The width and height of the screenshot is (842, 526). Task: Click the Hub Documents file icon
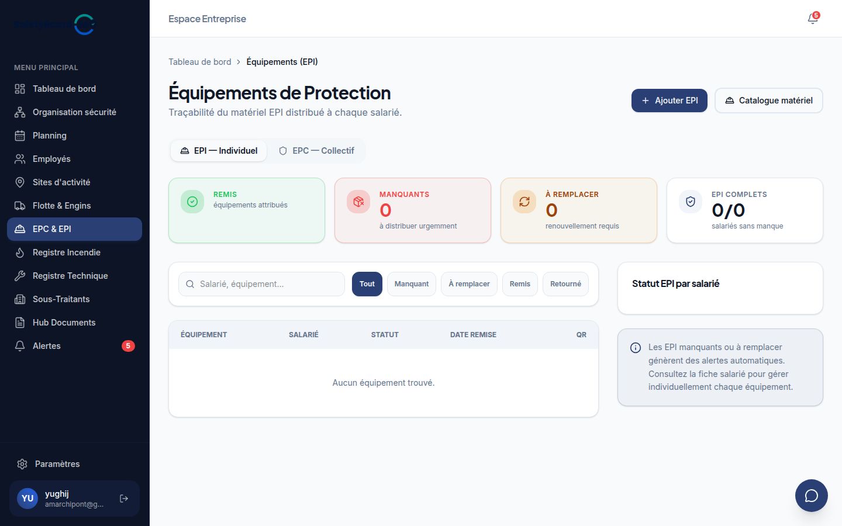pos(20,323)
